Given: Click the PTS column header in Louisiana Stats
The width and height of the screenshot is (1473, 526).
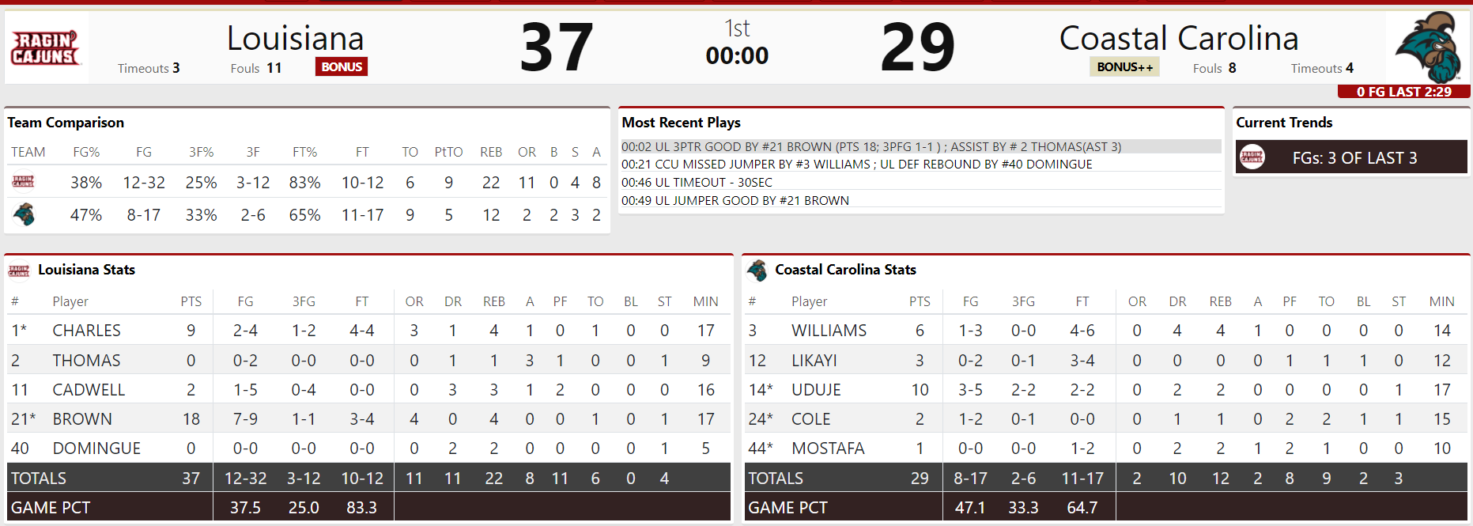Looking at the screenshot, I should [191, 301].
